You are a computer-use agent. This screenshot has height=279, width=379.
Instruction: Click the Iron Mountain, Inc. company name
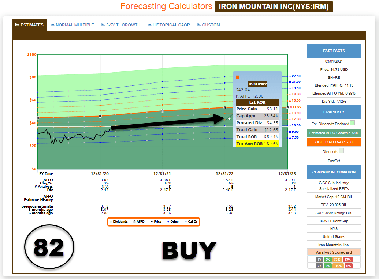pos(334,245)
